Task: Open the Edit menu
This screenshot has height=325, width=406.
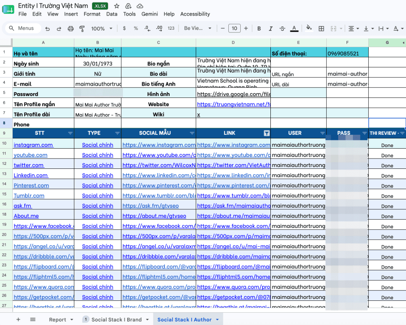Action: click(x=37, y=14)
